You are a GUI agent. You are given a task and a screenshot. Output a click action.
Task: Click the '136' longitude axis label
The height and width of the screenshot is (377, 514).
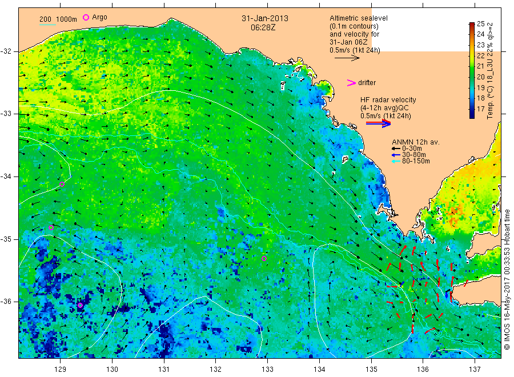[x=423, y=370]
